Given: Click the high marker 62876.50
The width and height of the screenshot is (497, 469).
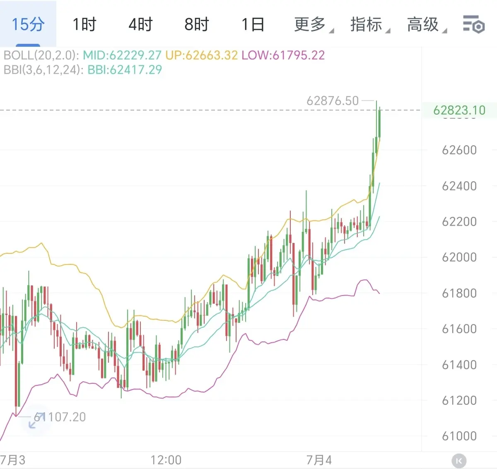Looking at the screenshot, I should pyautogui.click(x=333, y=101).
